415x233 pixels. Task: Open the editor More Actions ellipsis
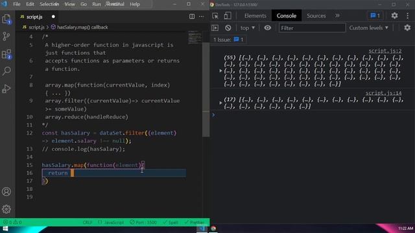(202, 17)
